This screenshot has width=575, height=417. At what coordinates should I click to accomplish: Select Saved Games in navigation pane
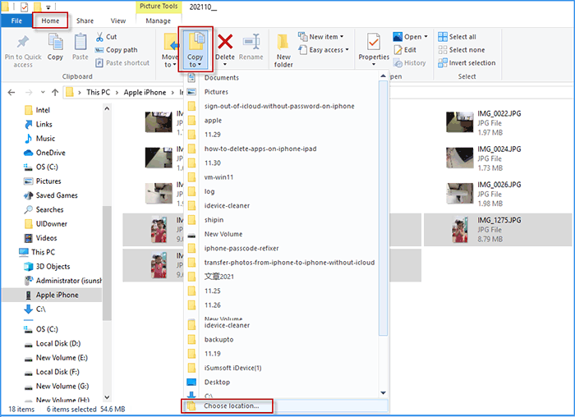[x=57, y=195]
